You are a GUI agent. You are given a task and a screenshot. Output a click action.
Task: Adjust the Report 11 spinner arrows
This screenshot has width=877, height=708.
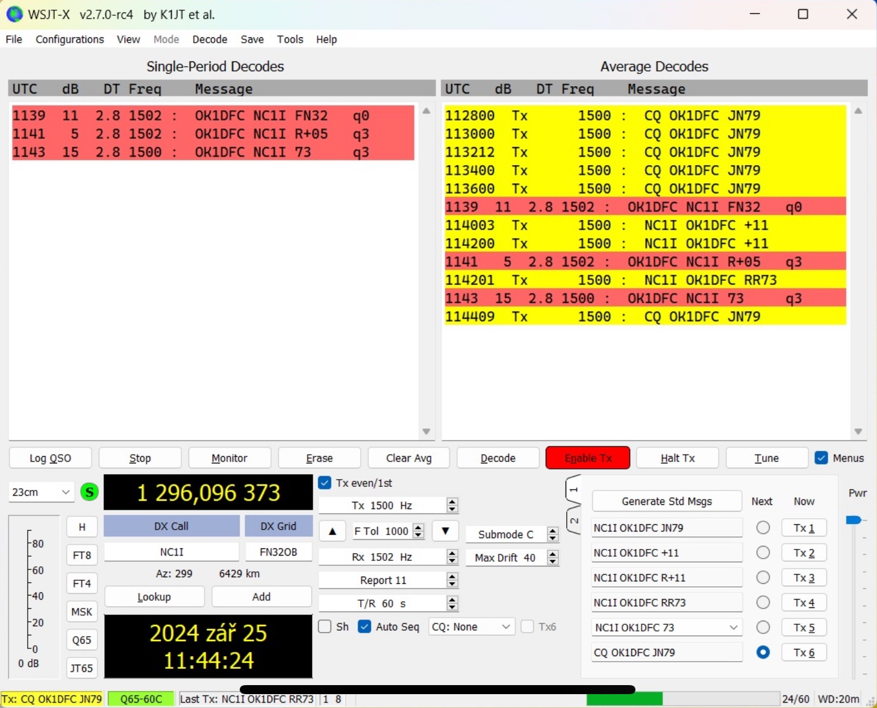[452, 580]
